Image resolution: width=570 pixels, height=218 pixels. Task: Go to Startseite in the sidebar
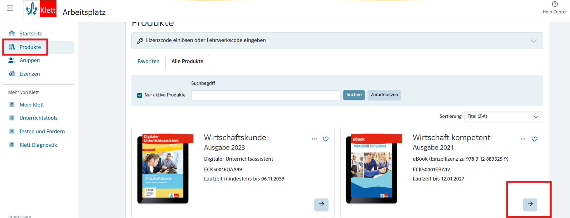click(31, 33)
